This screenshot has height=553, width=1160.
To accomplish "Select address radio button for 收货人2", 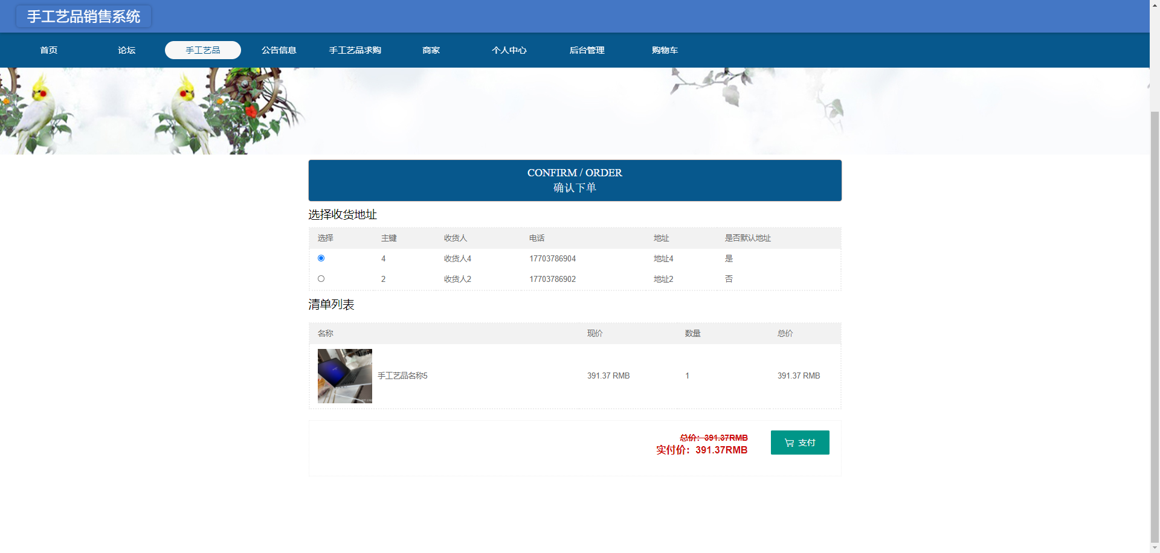I will (321, 279).
